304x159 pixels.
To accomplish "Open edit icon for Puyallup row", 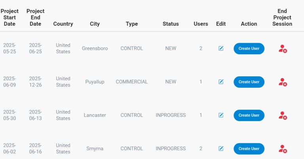I will point(221,82).
